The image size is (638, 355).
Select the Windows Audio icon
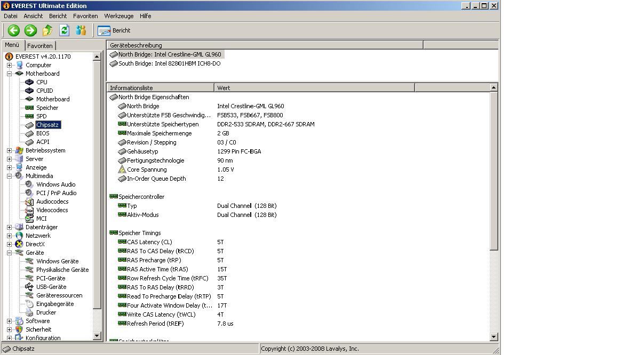pyautogui.click(x=29, y=184)
